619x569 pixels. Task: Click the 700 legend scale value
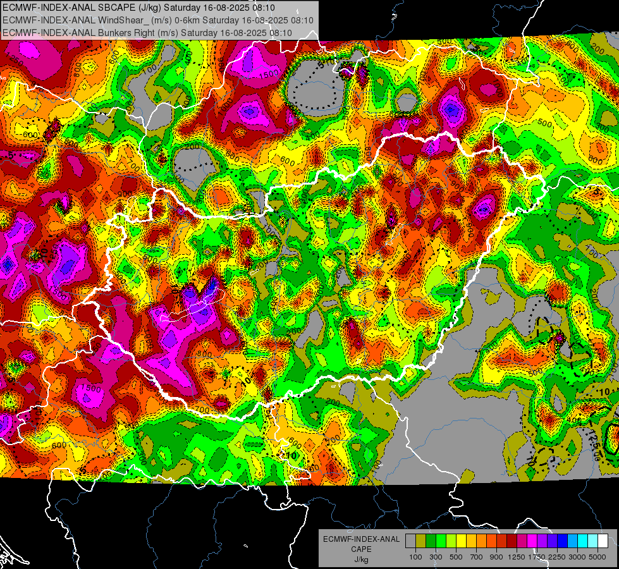coord(477,557)
